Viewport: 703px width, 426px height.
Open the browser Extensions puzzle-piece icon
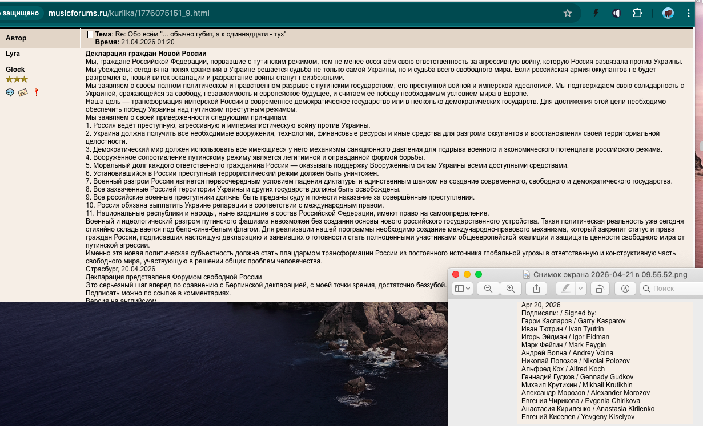click(x=638, y=13)
